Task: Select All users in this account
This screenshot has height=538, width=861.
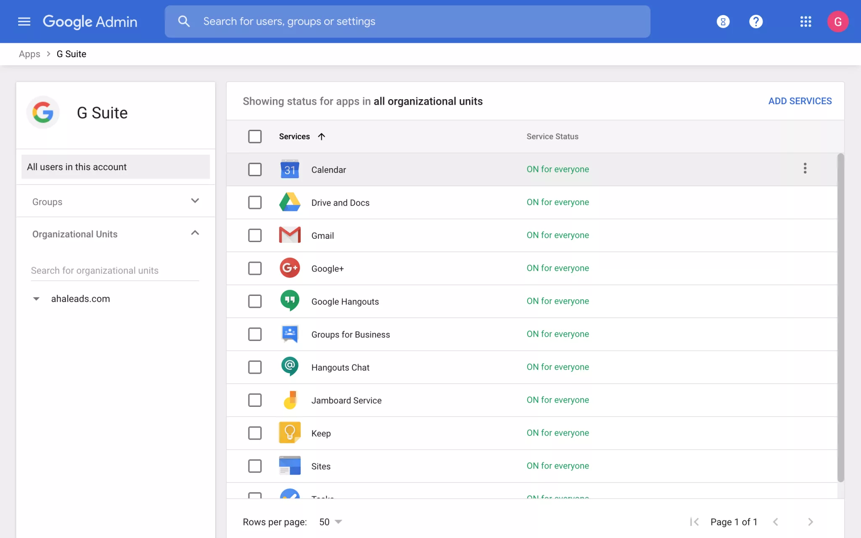Action: click(x=116, y=167)
